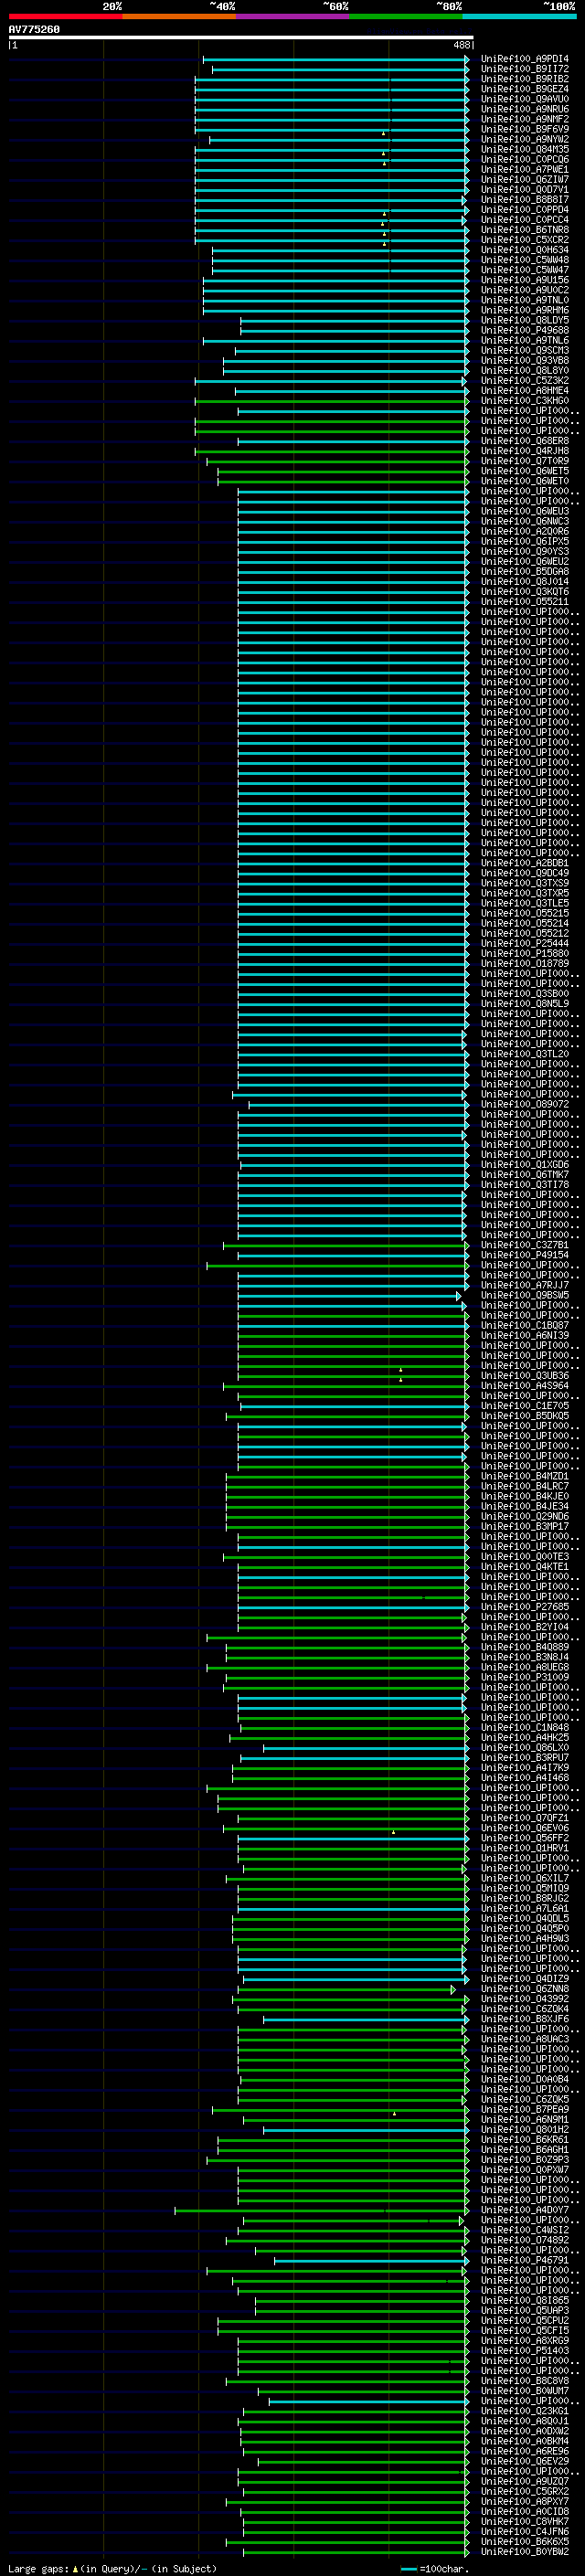Select the UniRef100_P49688 label

[524, 330]
